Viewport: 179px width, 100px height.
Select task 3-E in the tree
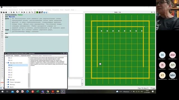(x=11, y=75)
